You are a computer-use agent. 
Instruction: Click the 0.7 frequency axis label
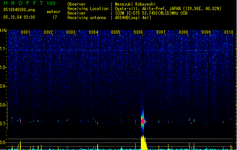(3, 124)
